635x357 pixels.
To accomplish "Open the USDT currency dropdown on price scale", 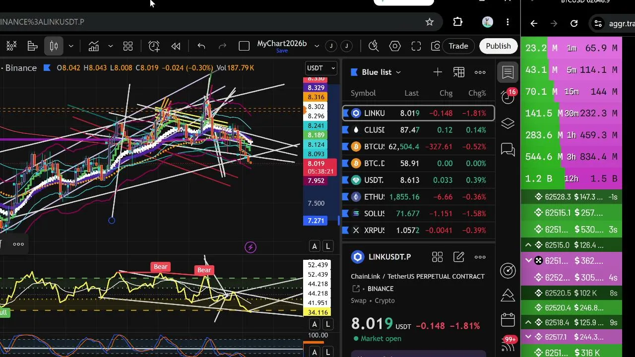I will pyautogui.click(x=321, y=68).
